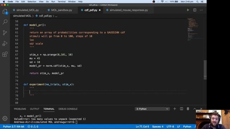Close the terminal panel
The image size is (230, 129).
[x=201, y=109]
